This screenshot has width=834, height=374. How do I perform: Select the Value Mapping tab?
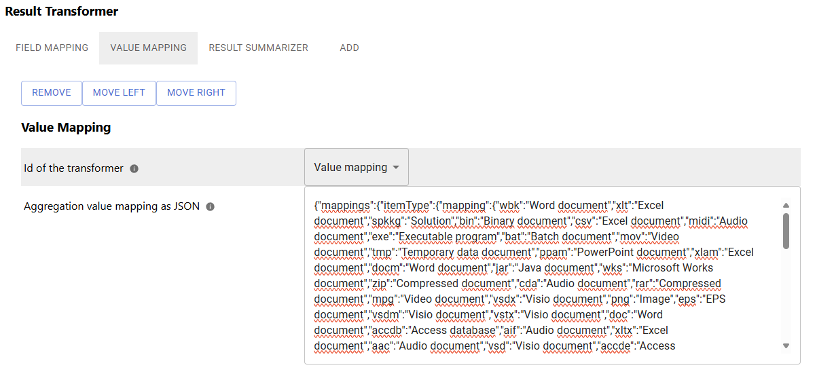pos(148,48)
